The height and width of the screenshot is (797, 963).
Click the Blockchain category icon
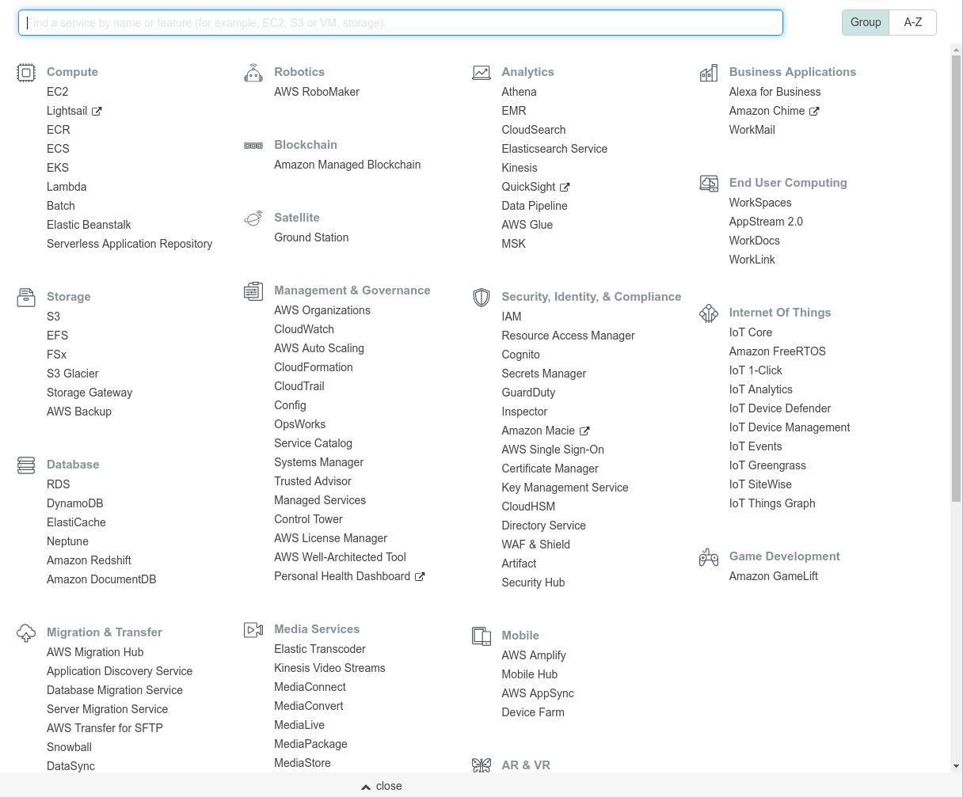(253, 146)
